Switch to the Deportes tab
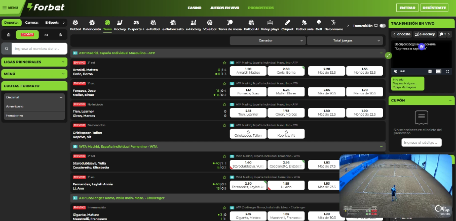The width and height of the screenshot is (456, 221). point(11,23)
